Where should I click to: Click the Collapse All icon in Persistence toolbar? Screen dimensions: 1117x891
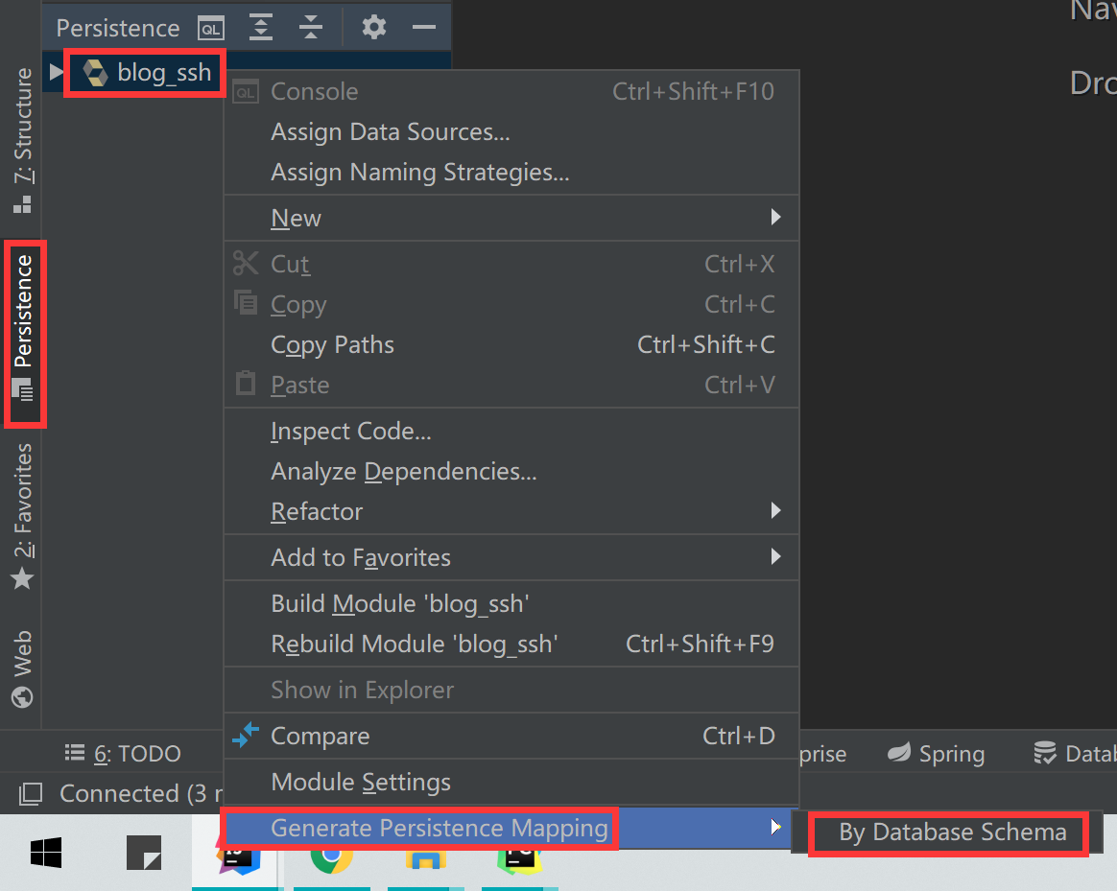coord(311,27)
